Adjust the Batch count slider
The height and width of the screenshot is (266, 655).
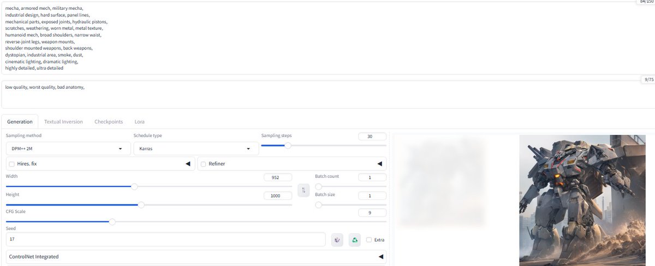tap(318, 187)
